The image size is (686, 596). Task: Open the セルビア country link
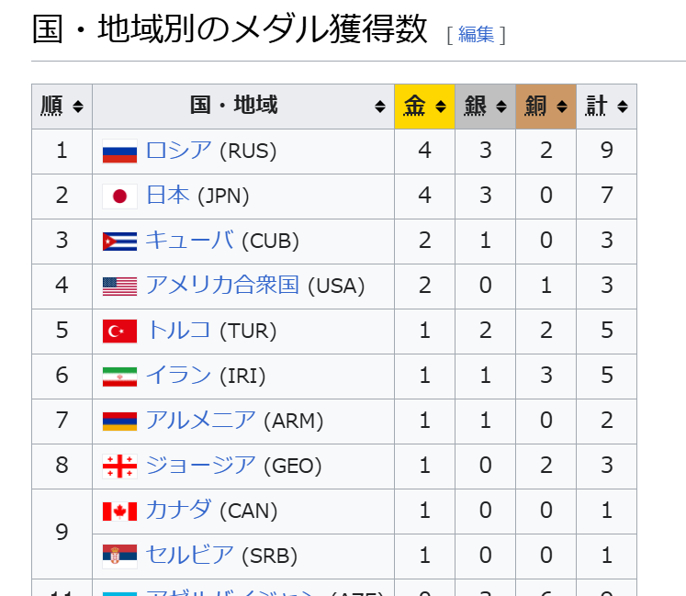tap(189, 555)
